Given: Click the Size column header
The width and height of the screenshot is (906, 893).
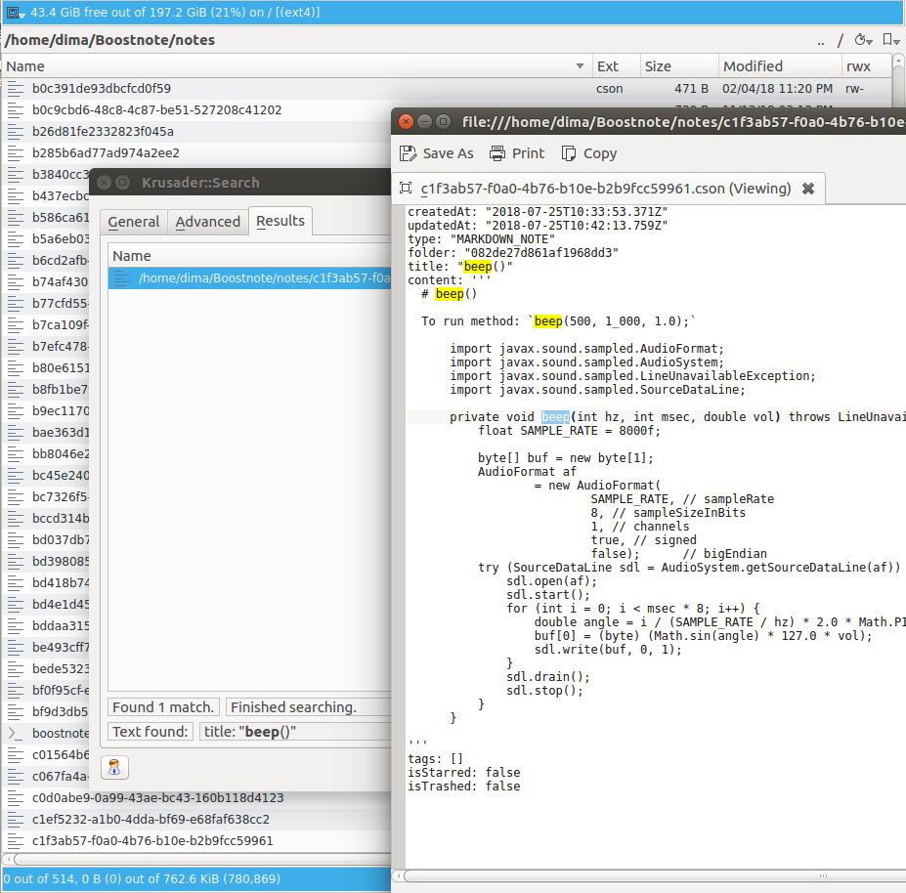Looking at the screenshot, I should tap(679, 66).
